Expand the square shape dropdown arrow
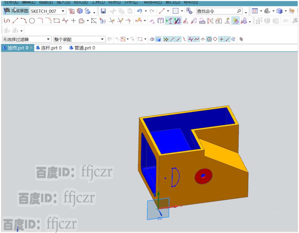Viewport: 299px width, 233px height. pos(182,11)
